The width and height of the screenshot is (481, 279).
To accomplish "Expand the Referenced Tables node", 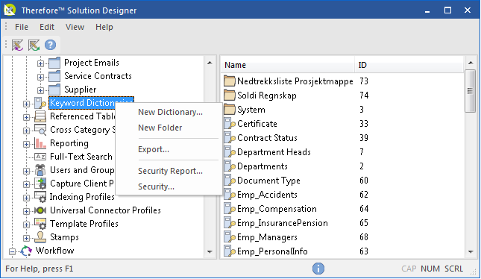I will (x=26, y=117).
